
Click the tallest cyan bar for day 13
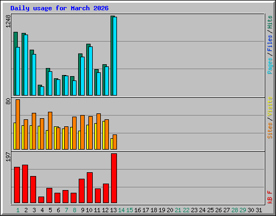point(115,56)
